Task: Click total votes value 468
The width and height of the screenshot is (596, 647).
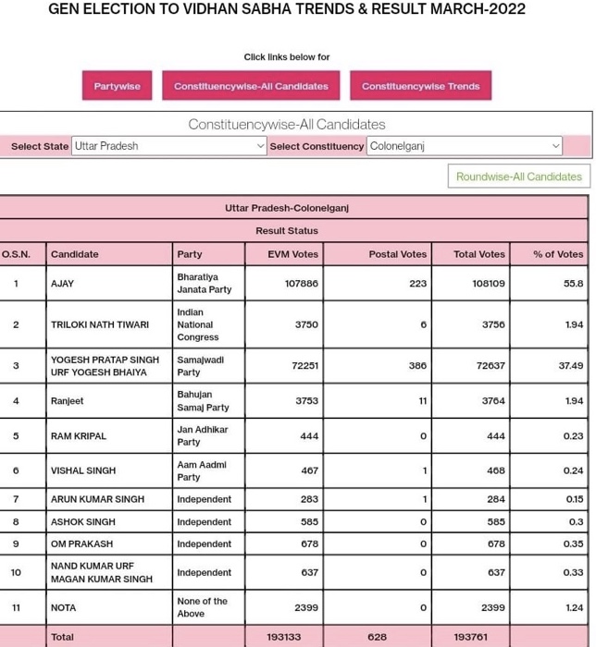Action: point(496,470)
